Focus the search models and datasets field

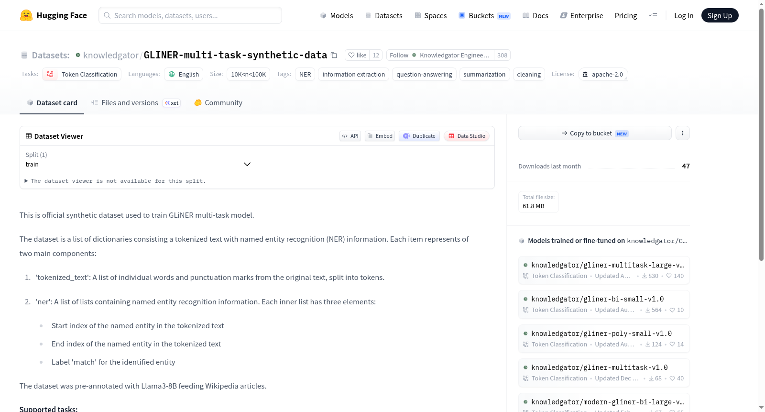pyautogui.click(x=190, y=15)
